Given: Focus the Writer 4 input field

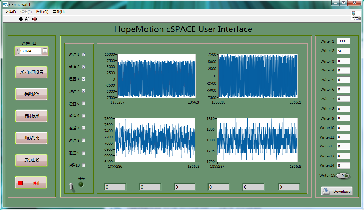Looking at the screenshot, I should pyautogui.click(x=343, y=70).
